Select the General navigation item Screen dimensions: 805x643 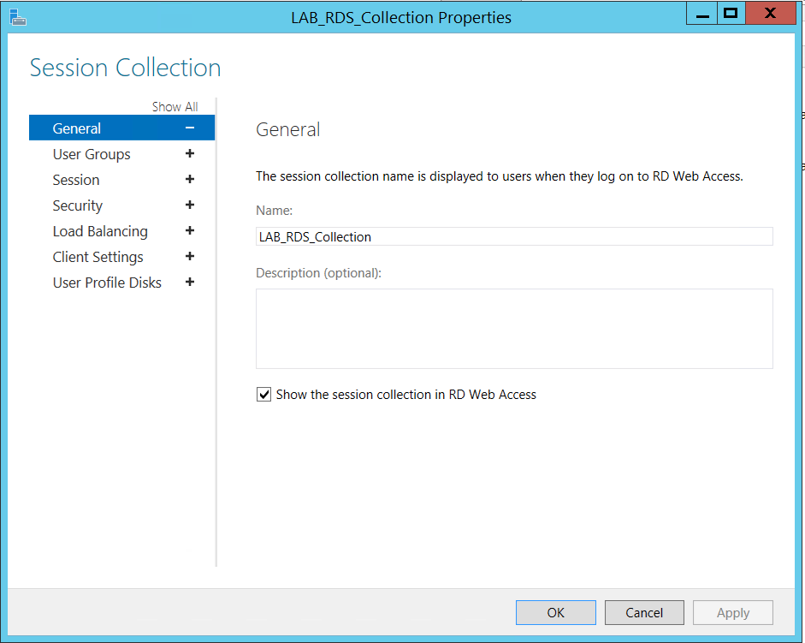pyautogui.click(x=77, y=128)
